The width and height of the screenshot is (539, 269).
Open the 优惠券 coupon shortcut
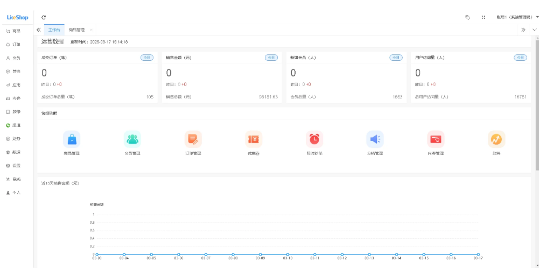(254, 139)
